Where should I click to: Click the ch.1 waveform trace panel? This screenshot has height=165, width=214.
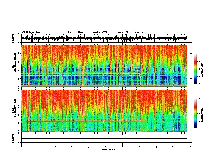tap(105, 38)
